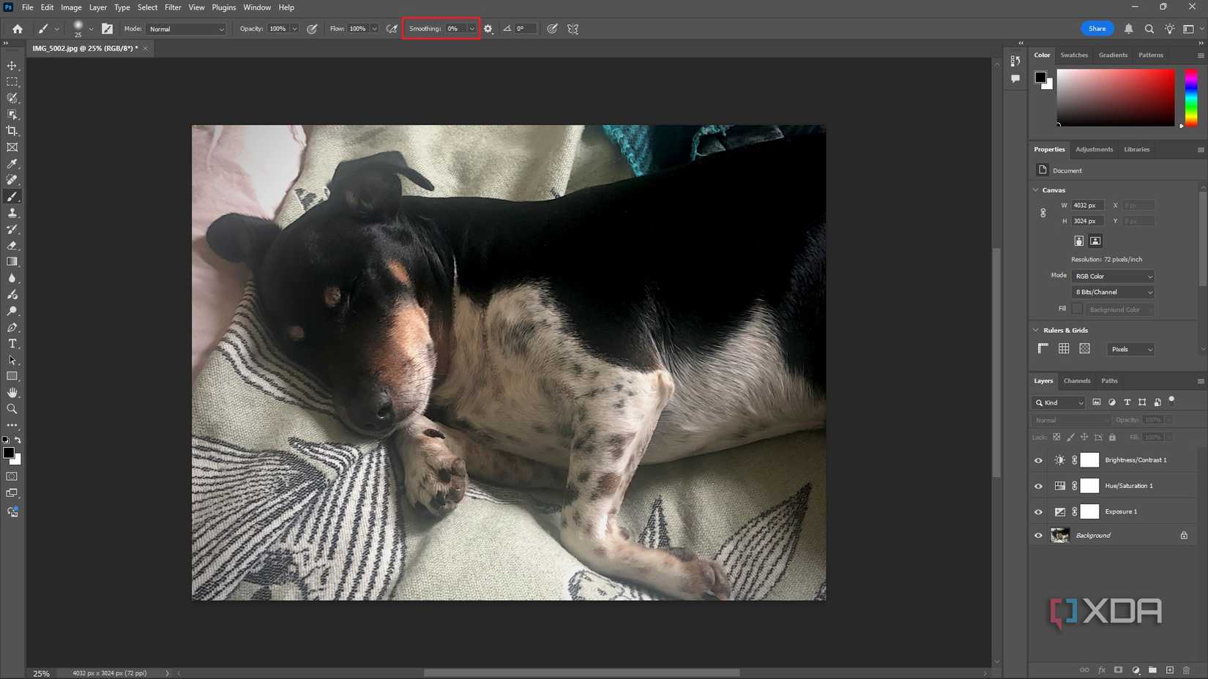
Task: Toggle visibility of the Exposure 1 layer
Action: coord(1037,511)
